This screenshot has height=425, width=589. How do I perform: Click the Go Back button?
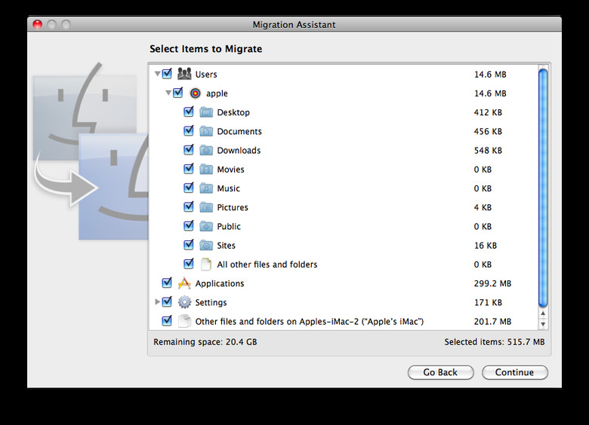441,372
